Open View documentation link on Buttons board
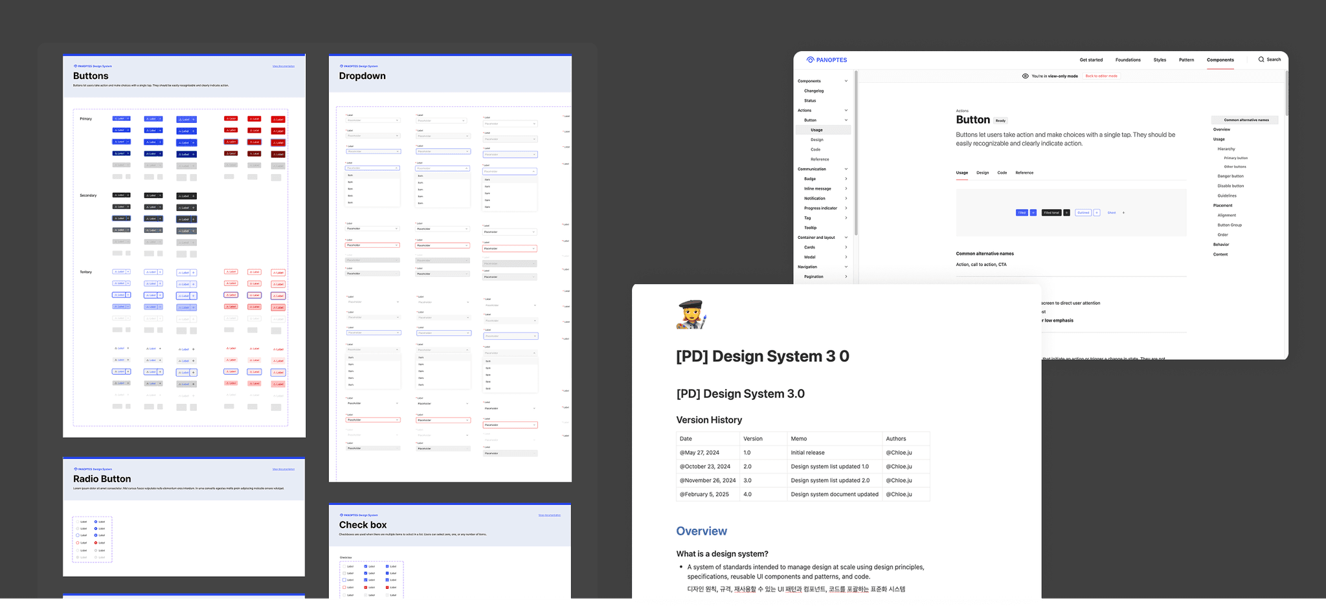Viewport: 1326px width, 609px height. click(x=284, y=66)
